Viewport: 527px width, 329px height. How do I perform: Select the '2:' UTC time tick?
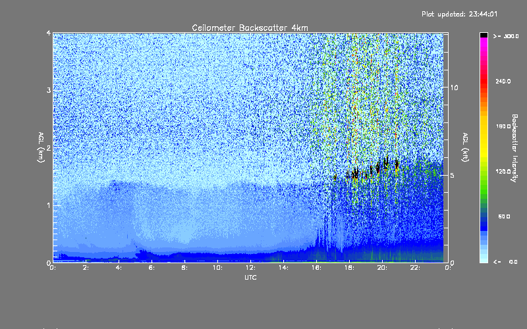pyautogui.click(x=86, y=268)
